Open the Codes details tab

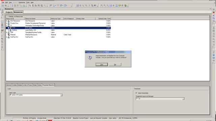coord(15,85)
